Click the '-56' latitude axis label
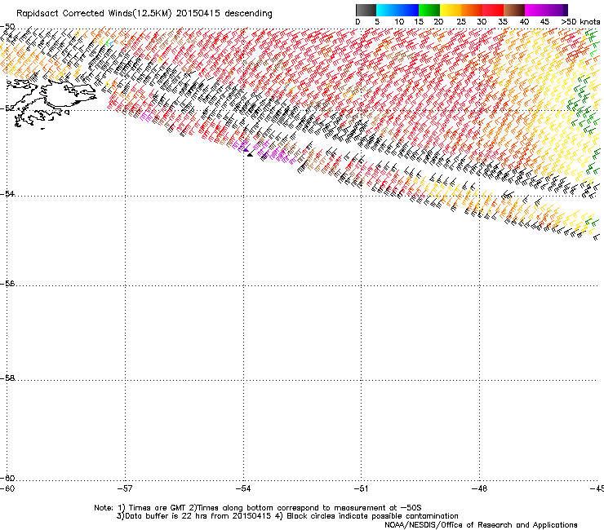This screenshot has height=530, width=604. [7, 283]
